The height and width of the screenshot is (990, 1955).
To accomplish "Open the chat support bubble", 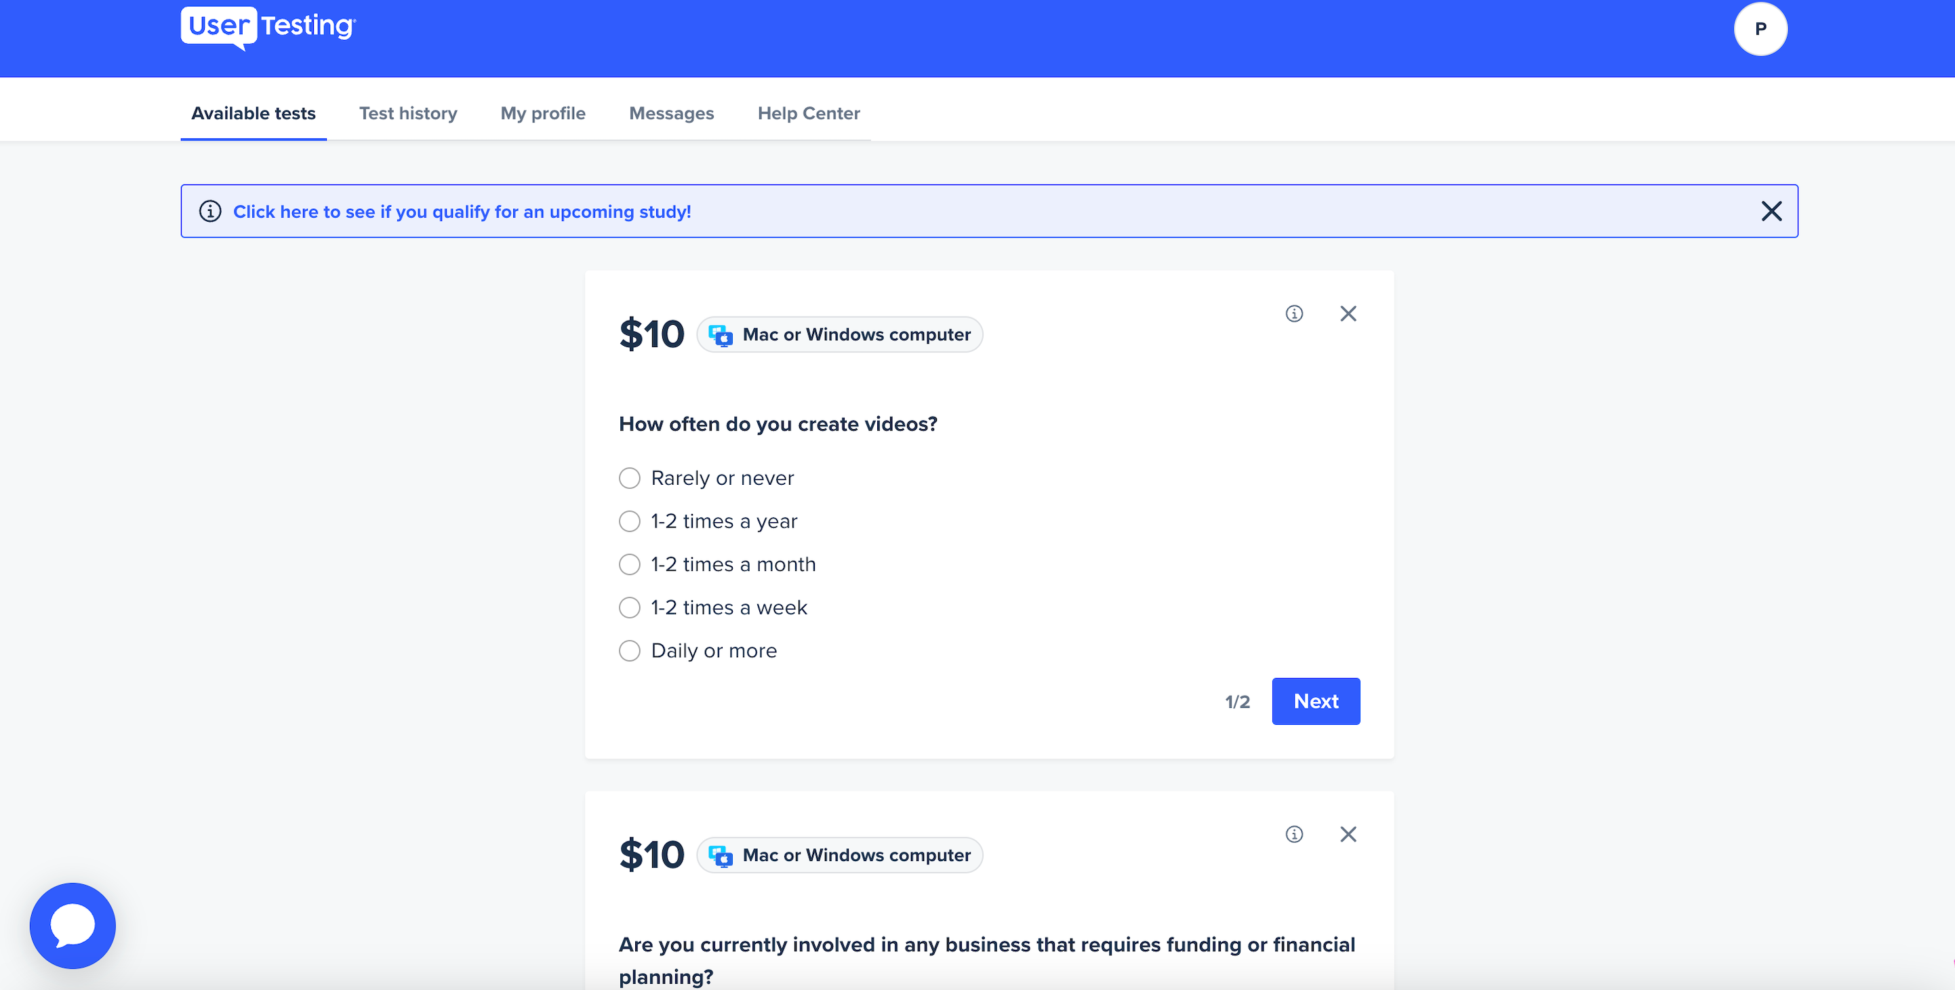I will click(x=73, y=926).
